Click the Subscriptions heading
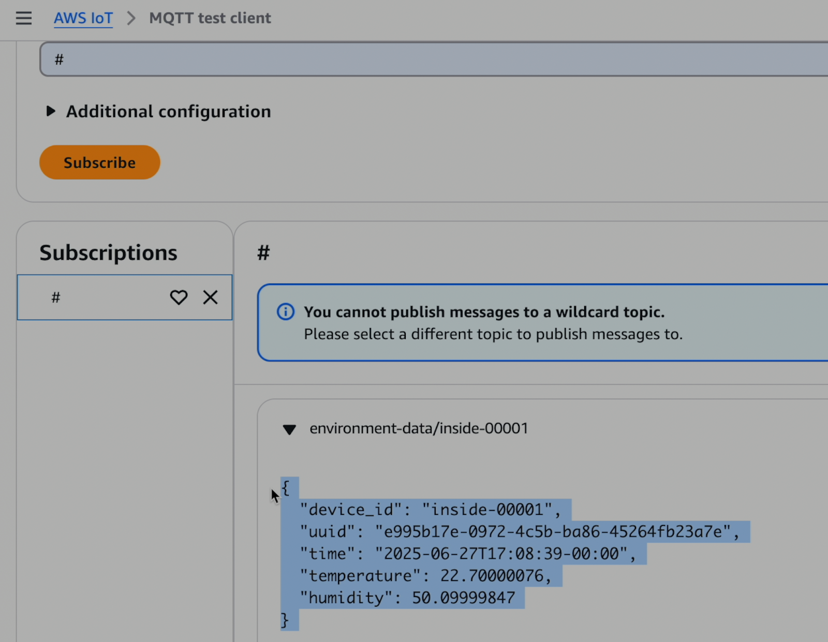The width and height of the screenshot is (828, 642). pos(108,252)
